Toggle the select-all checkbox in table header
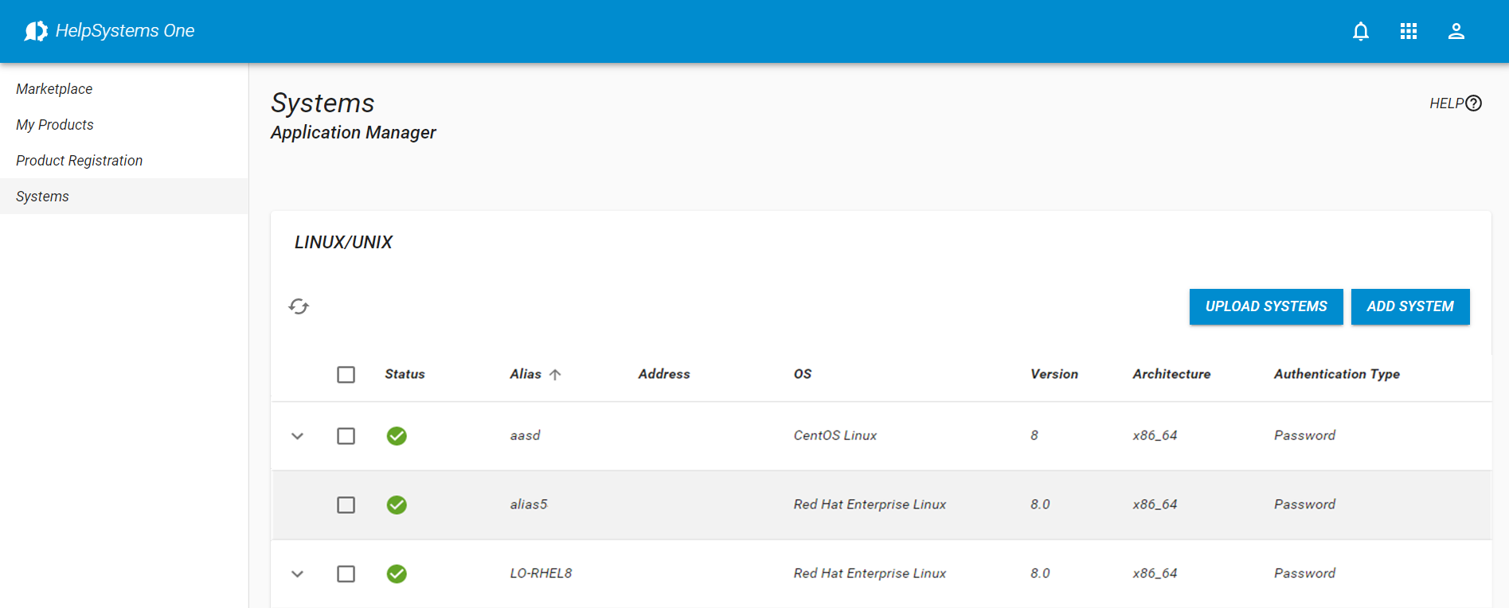The image size is (1509, 608). [346, 374]
